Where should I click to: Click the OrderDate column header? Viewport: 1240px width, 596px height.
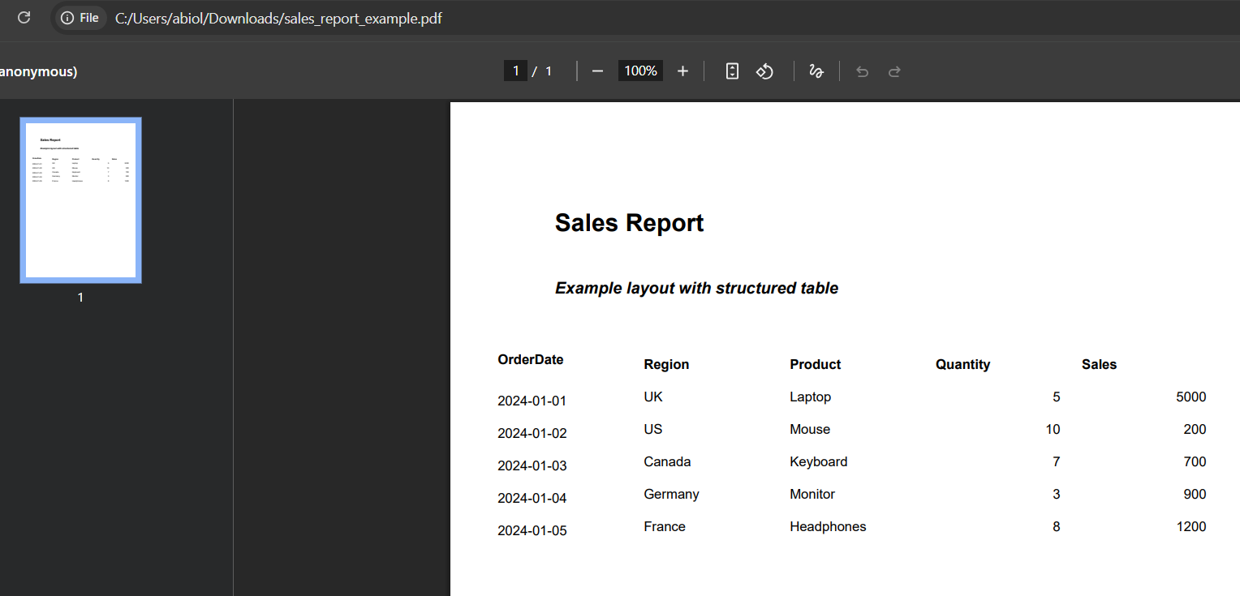pyautogui.click(x=530, y=360)
